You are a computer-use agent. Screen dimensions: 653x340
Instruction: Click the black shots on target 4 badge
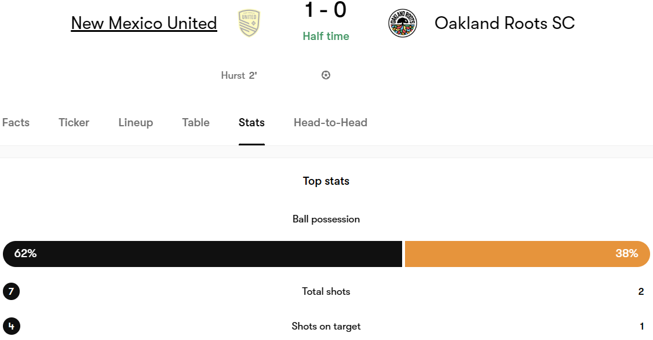11,326
